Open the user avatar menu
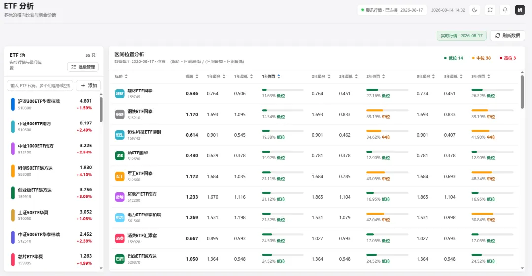Viewport: 532px width, 276px height. 520,10
